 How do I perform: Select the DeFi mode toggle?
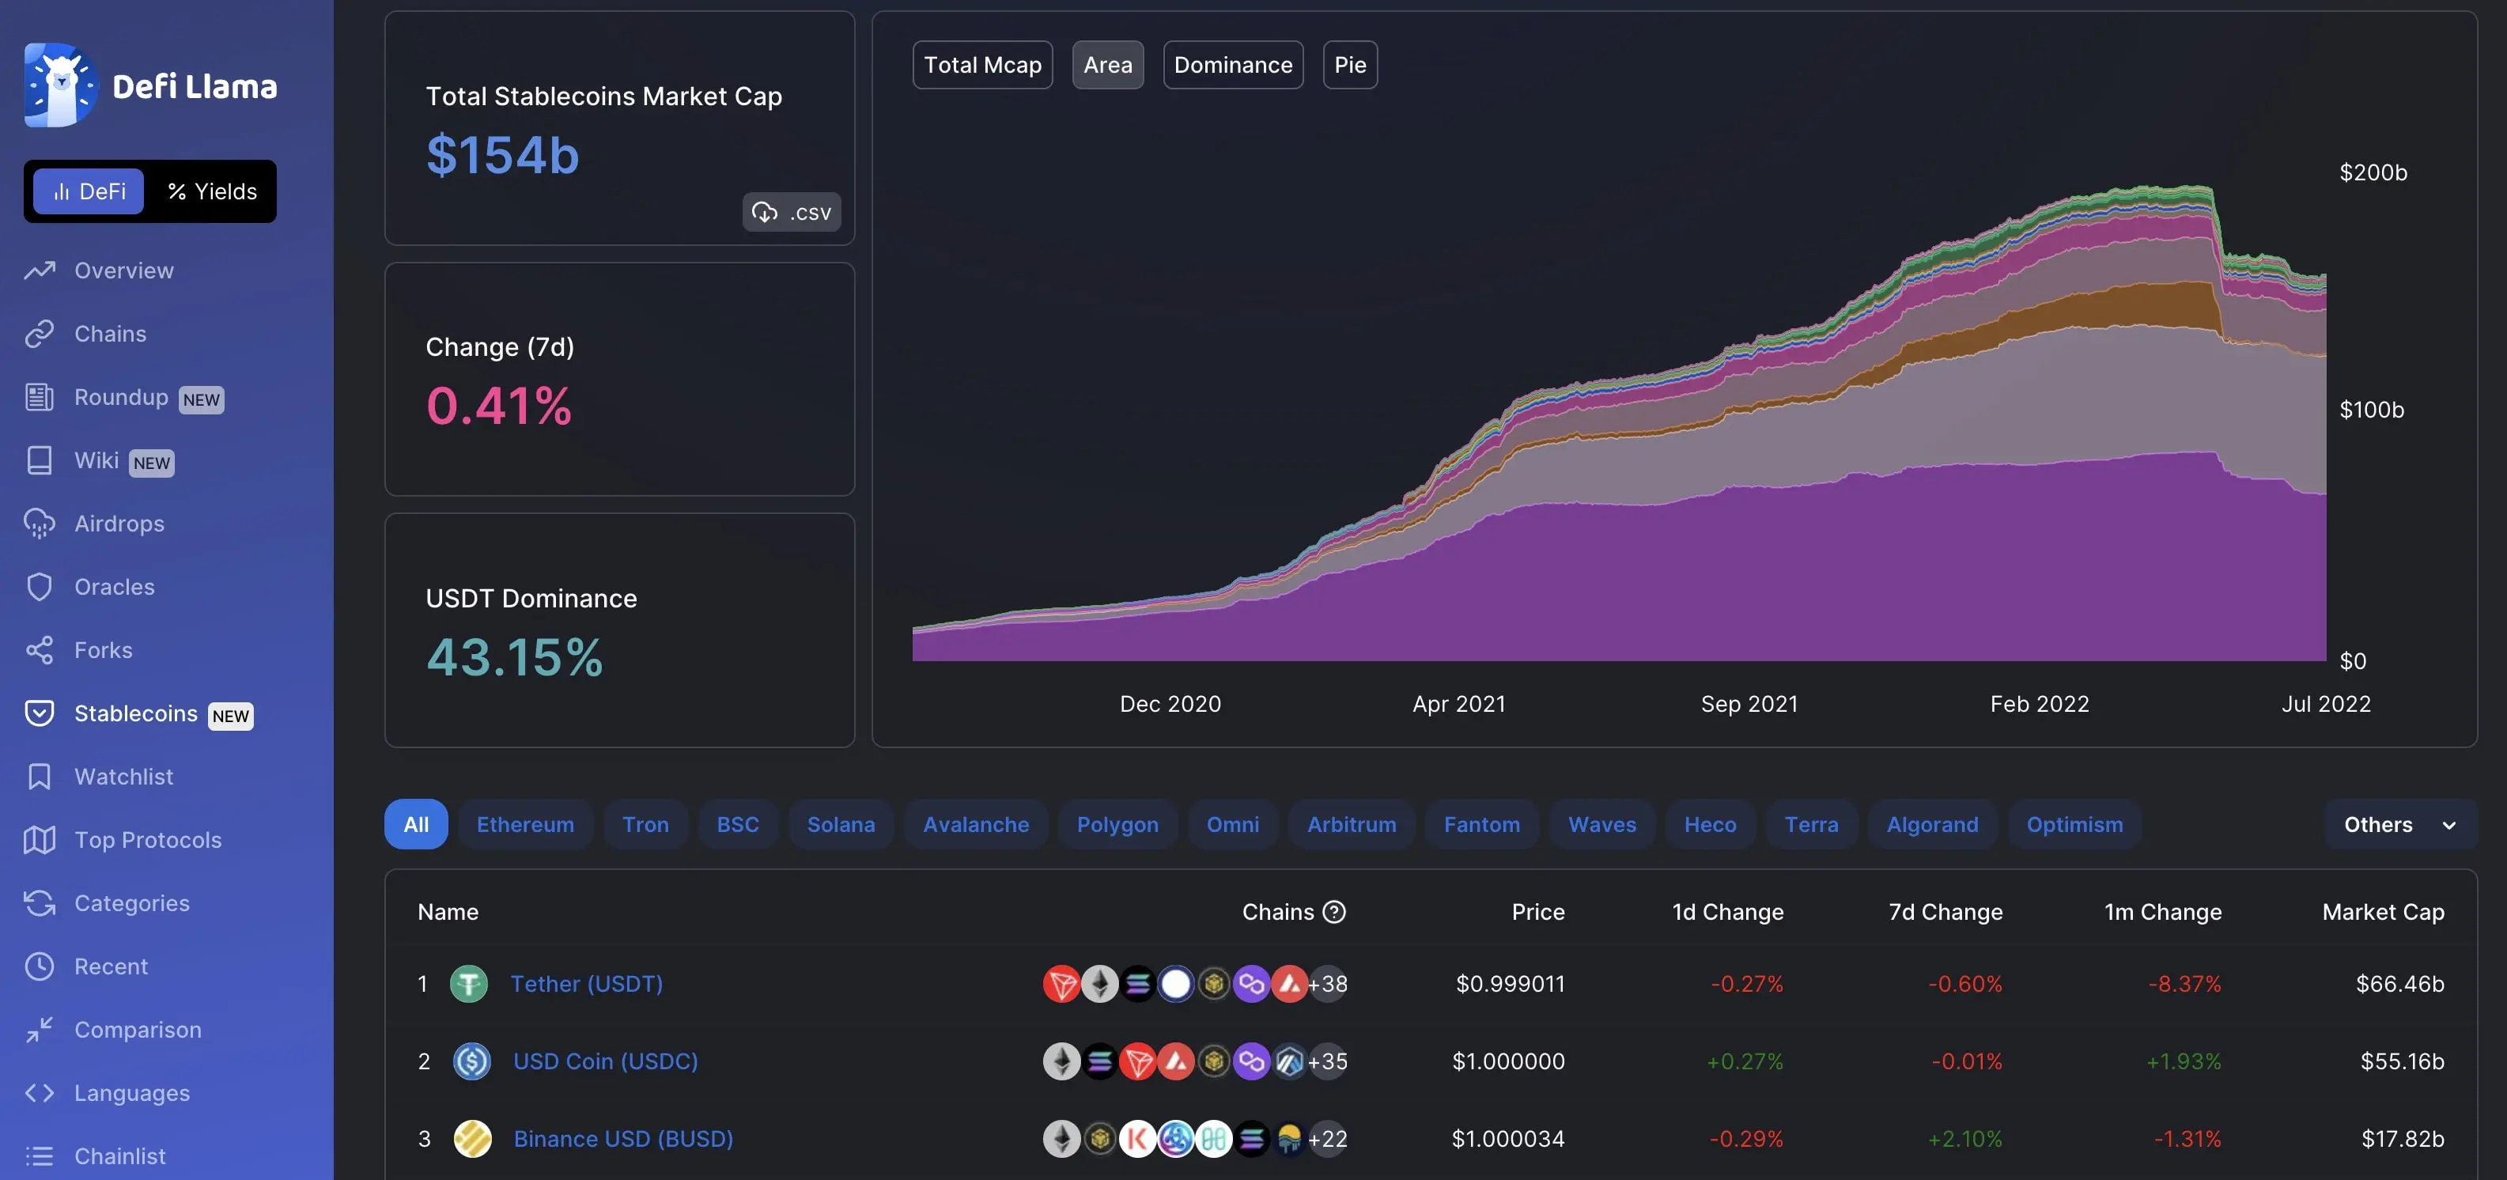click(89, 192)
